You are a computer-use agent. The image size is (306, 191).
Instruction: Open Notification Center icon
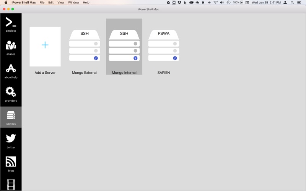click(x=299, y=3)
